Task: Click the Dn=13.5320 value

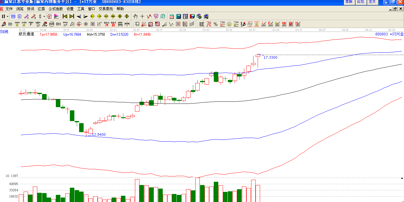Action: 119,35
